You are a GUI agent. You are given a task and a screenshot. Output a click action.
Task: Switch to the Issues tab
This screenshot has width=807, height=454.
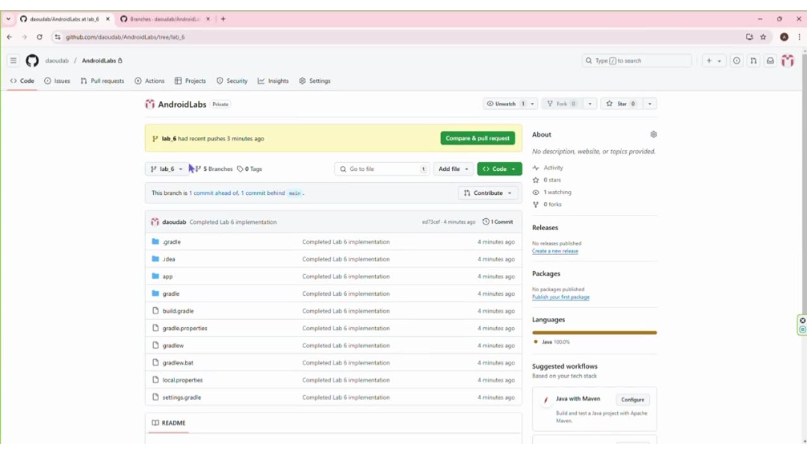tap(57, 81)
